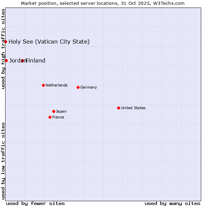Select the "used by low traffic sites" axis label
This screenshot has height=206, width=206.
pos(3,161)
